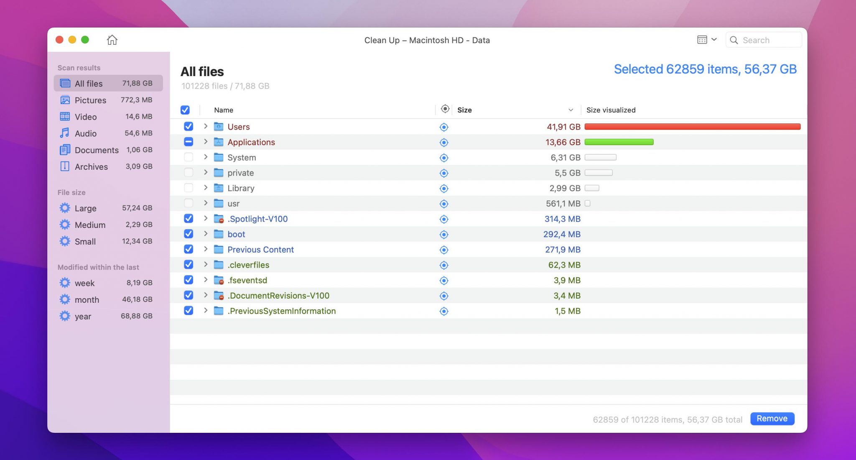Click the Modified within week filter icon

(64, 282)
